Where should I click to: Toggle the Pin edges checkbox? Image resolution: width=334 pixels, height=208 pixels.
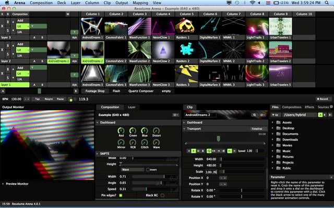[121, 196]
